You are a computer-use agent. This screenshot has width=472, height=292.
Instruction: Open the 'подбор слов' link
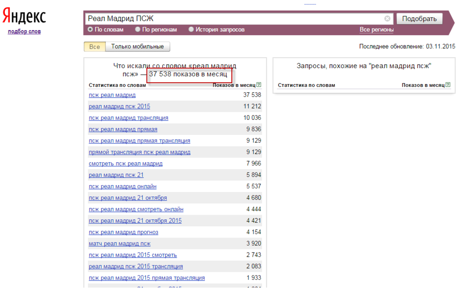(24, 31)
